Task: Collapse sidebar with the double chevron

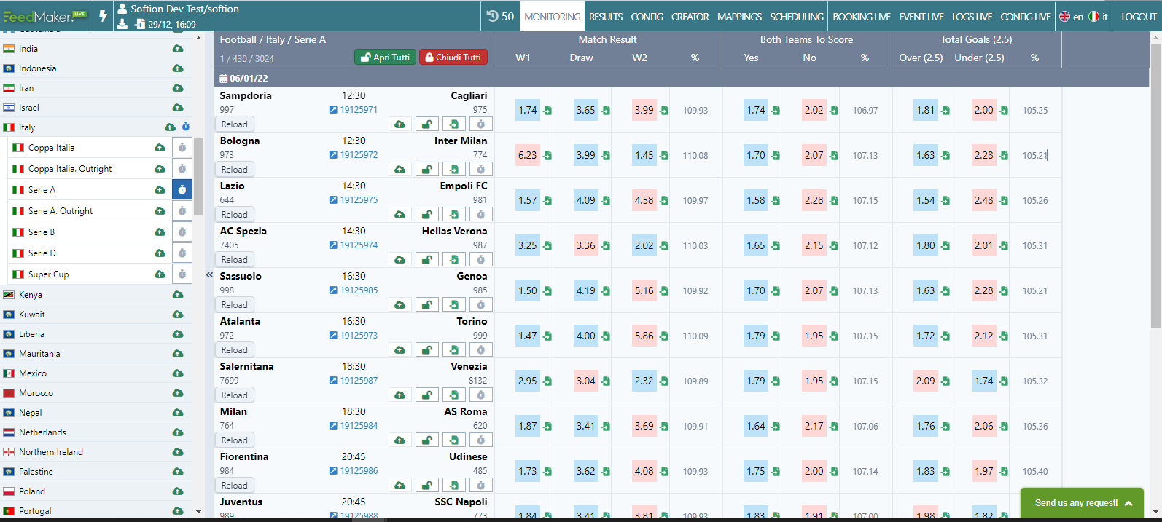Action: [209, 274]
